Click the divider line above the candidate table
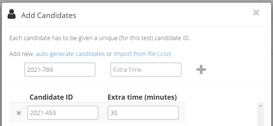Viewport: 273px width, 126px height. (136, 84)
